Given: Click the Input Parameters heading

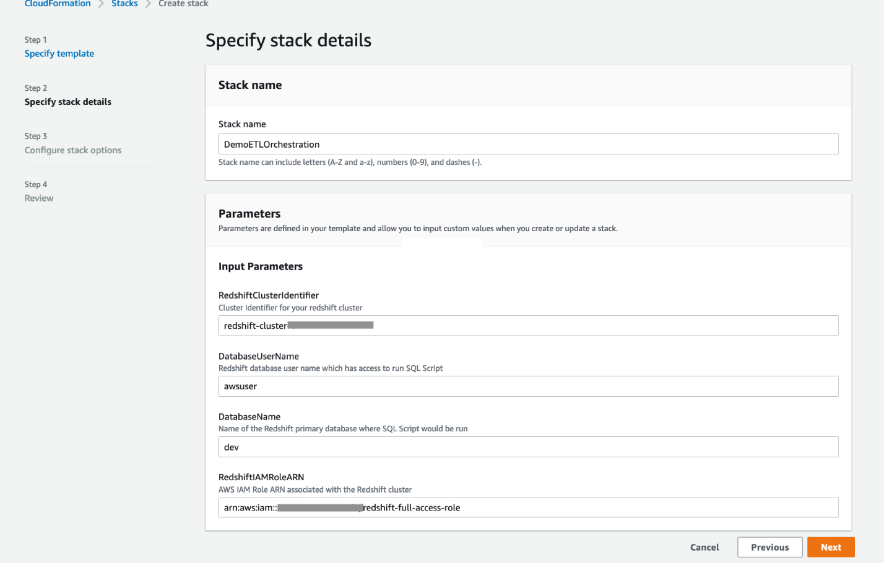Looking at the screenshot, I should click(x=260, y=266).
